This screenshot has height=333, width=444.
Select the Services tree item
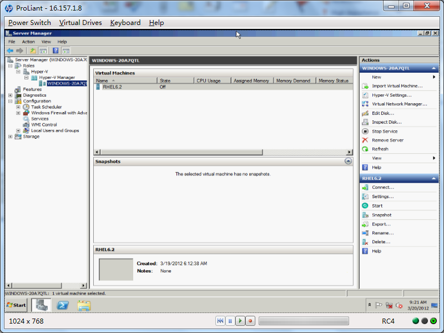pos(39,119)
